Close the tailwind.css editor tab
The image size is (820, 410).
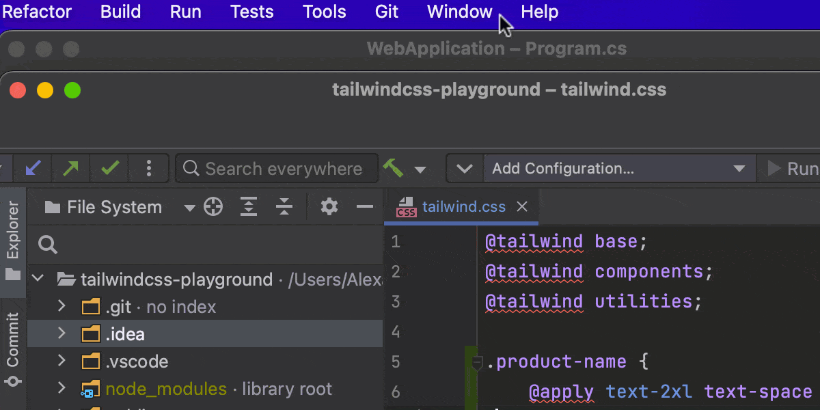click(521, 206)
